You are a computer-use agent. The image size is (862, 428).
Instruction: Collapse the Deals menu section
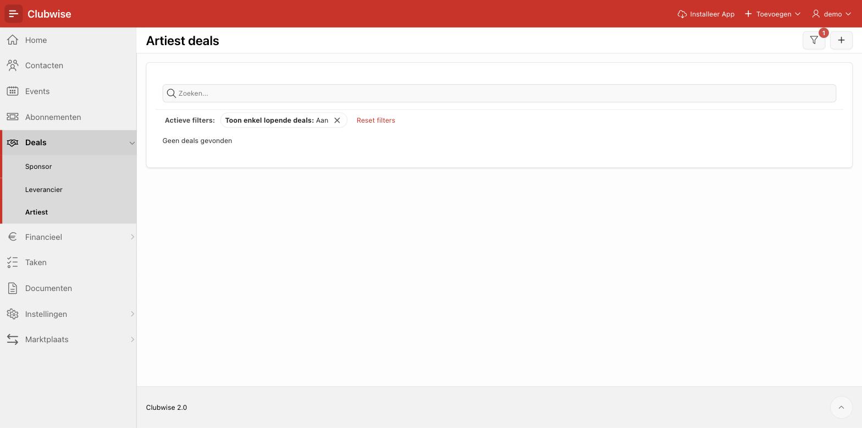tap(132, 143)
